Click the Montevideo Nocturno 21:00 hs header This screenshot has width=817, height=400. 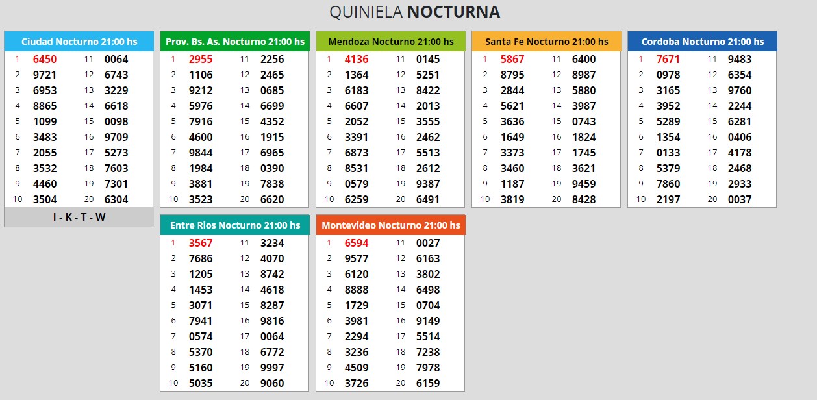391,225
